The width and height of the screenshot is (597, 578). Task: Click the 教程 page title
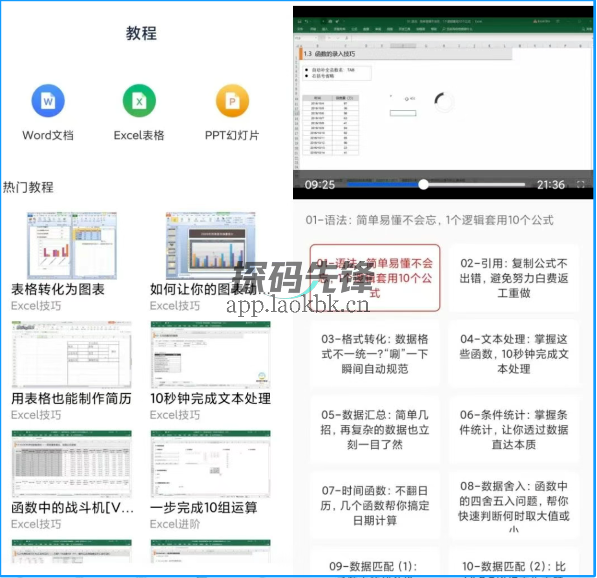pos(141,33)
